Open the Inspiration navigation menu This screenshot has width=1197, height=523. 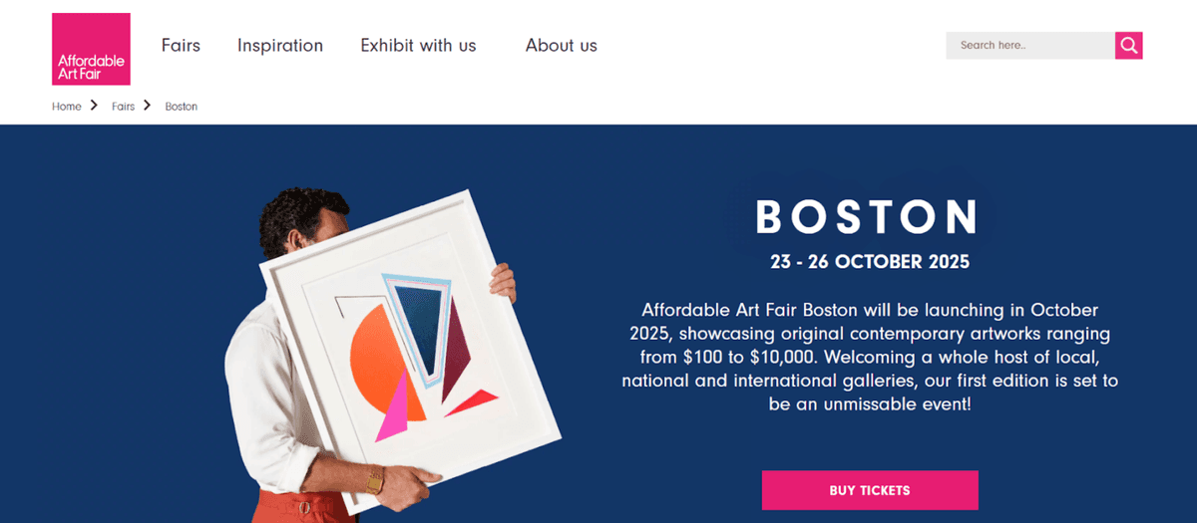tap(280, 45)
